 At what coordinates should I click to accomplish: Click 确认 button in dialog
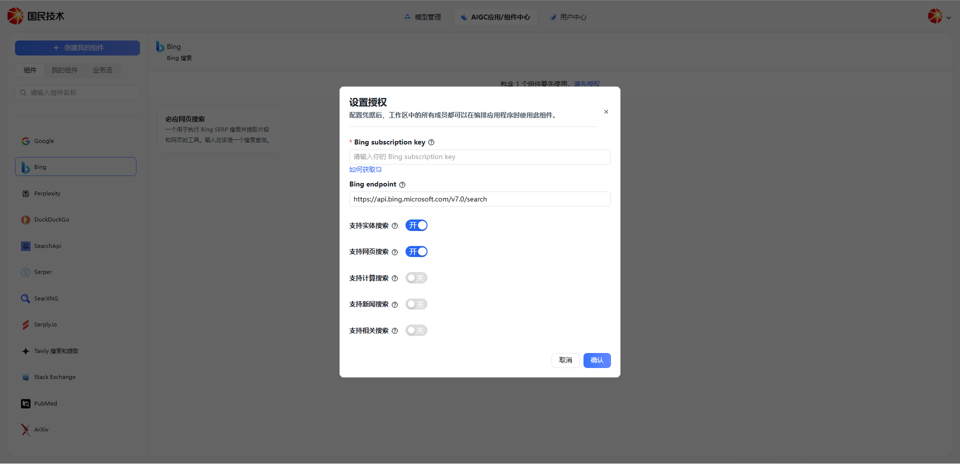(597, 360)
